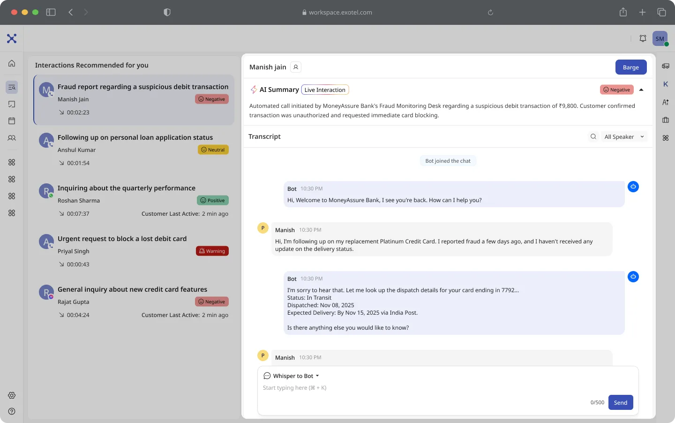Viewport: 675px width, 423px height.
Task: Reload the browser page
Action: coord(490,12)
